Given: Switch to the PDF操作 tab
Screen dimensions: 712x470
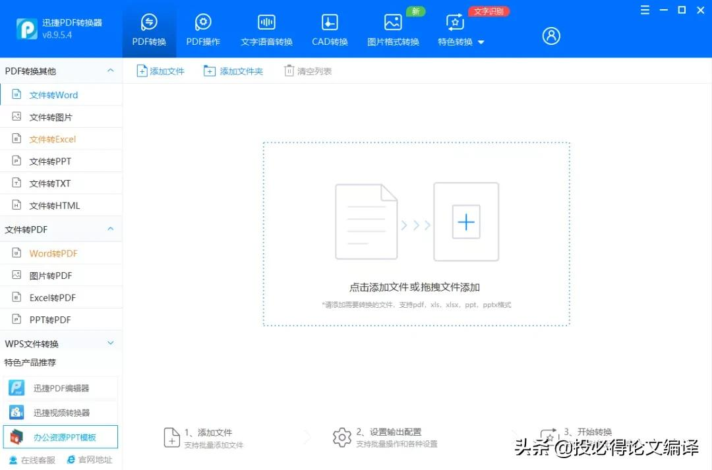Looking at the screenshot, I should pos(203,29).
